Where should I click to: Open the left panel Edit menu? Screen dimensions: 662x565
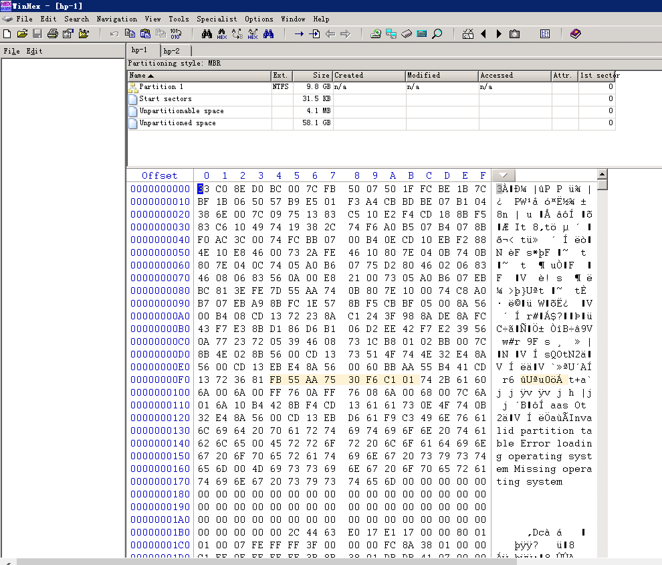(x=34, y=51)
